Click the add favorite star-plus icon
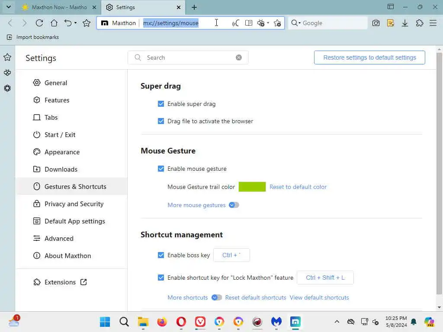443x332 pixels. [277, 23]
